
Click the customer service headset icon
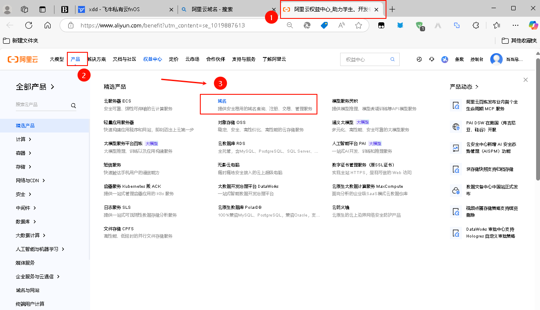pyautogui.click(x=432, y=59)
